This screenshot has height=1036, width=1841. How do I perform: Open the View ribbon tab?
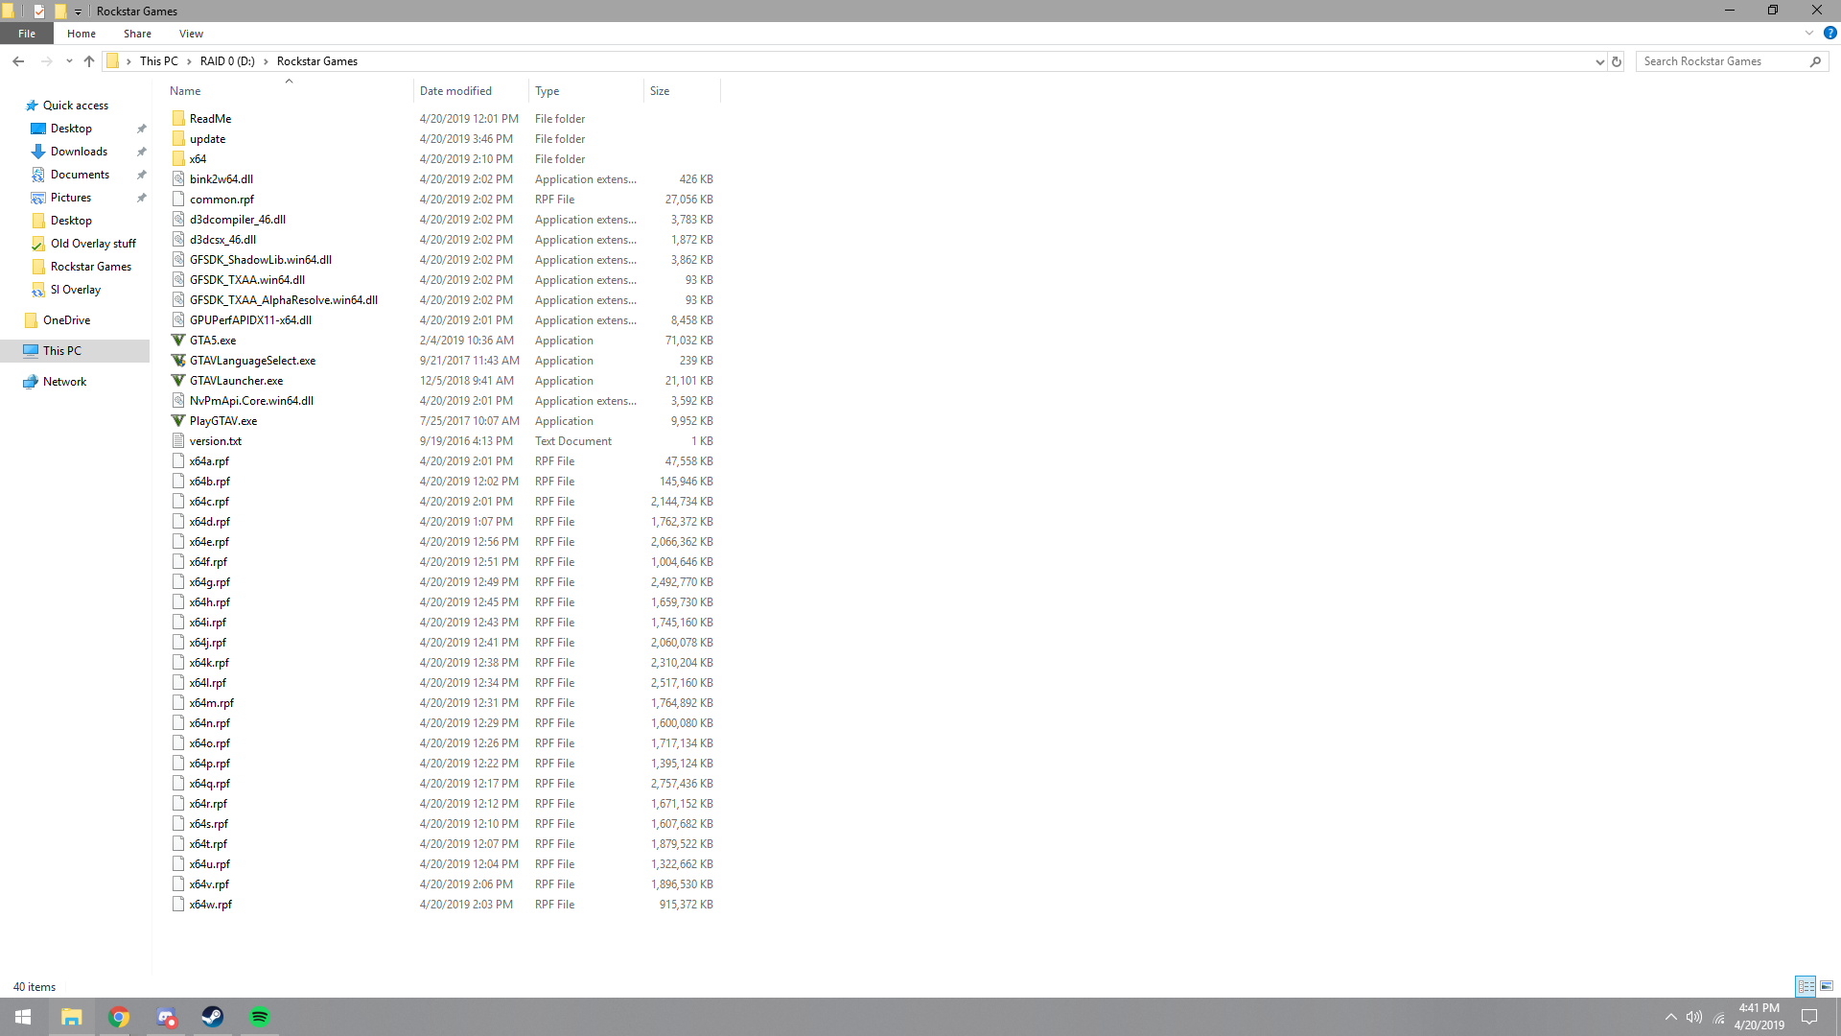191,34
